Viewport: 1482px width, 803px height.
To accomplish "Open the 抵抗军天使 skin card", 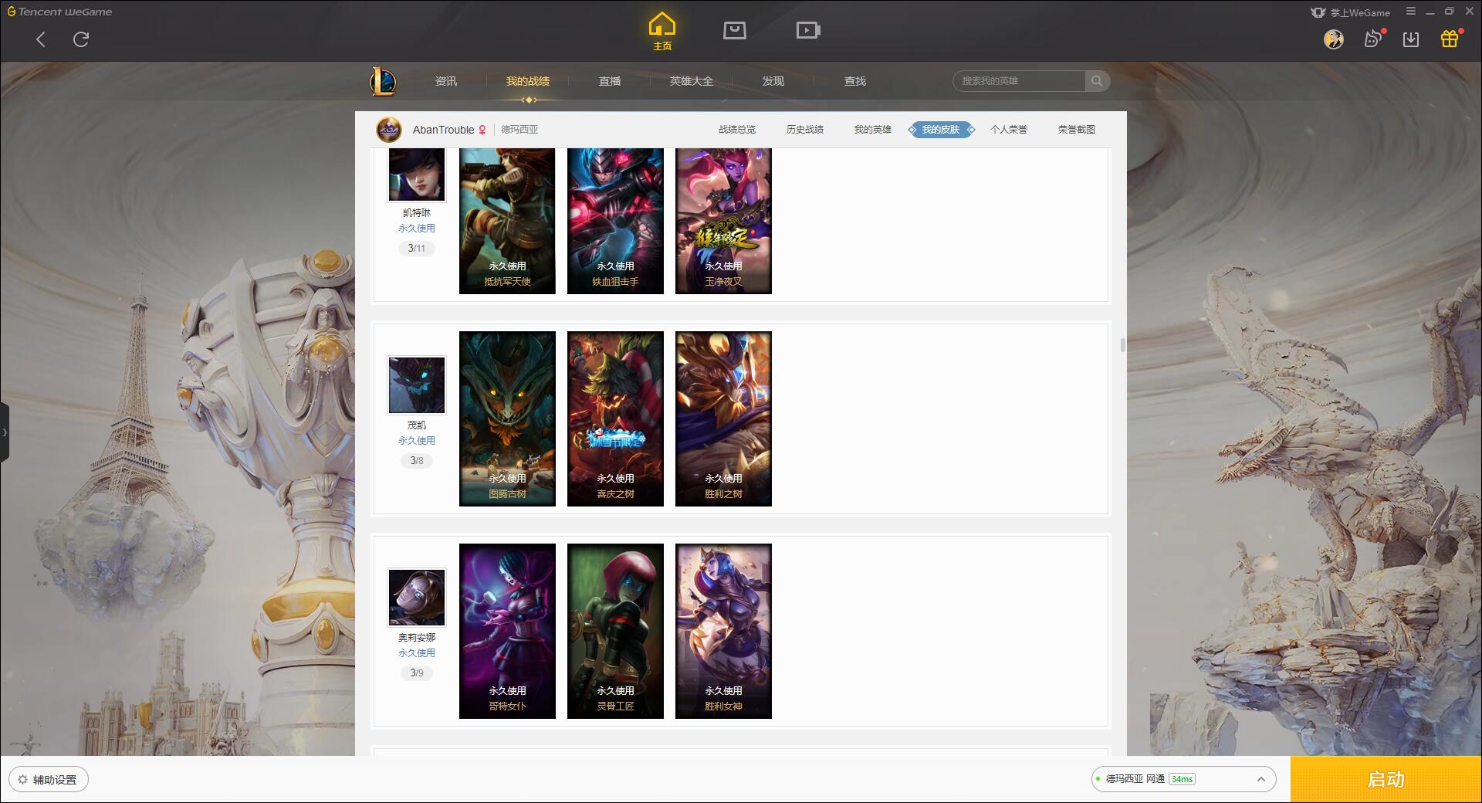I will pos(507,221).
